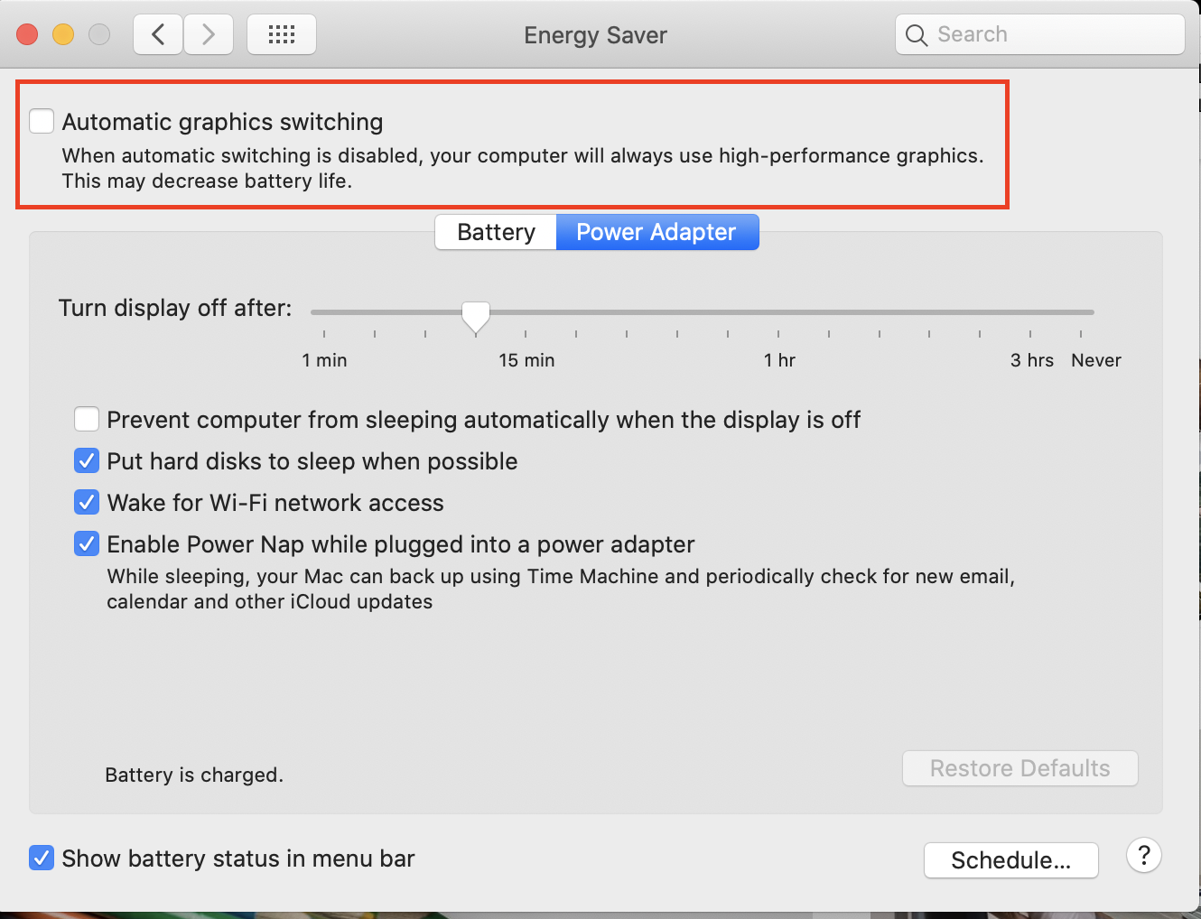Image resolution: width=1201 pixels, height=919 pixels.
Task: Close the Energy Saver window
Action: click(x=27, y=35)
